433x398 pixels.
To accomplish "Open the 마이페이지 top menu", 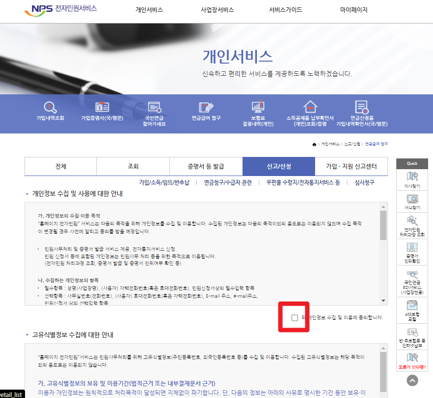I will point(354,10).
